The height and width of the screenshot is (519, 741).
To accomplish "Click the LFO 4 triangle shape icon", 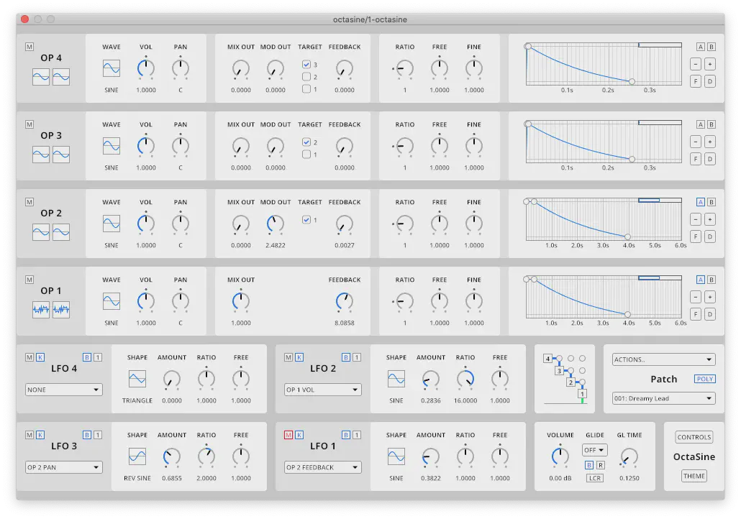I will pyautogui.click(x=137, y=379).
